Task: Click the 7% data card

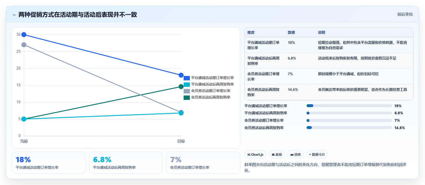Action: pyautogui.click(x=203, y=163)
